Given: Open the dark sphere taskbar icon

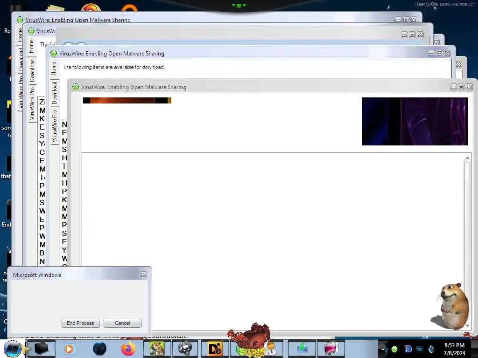Looking at the screenshot, I should [x=99, y=349].
